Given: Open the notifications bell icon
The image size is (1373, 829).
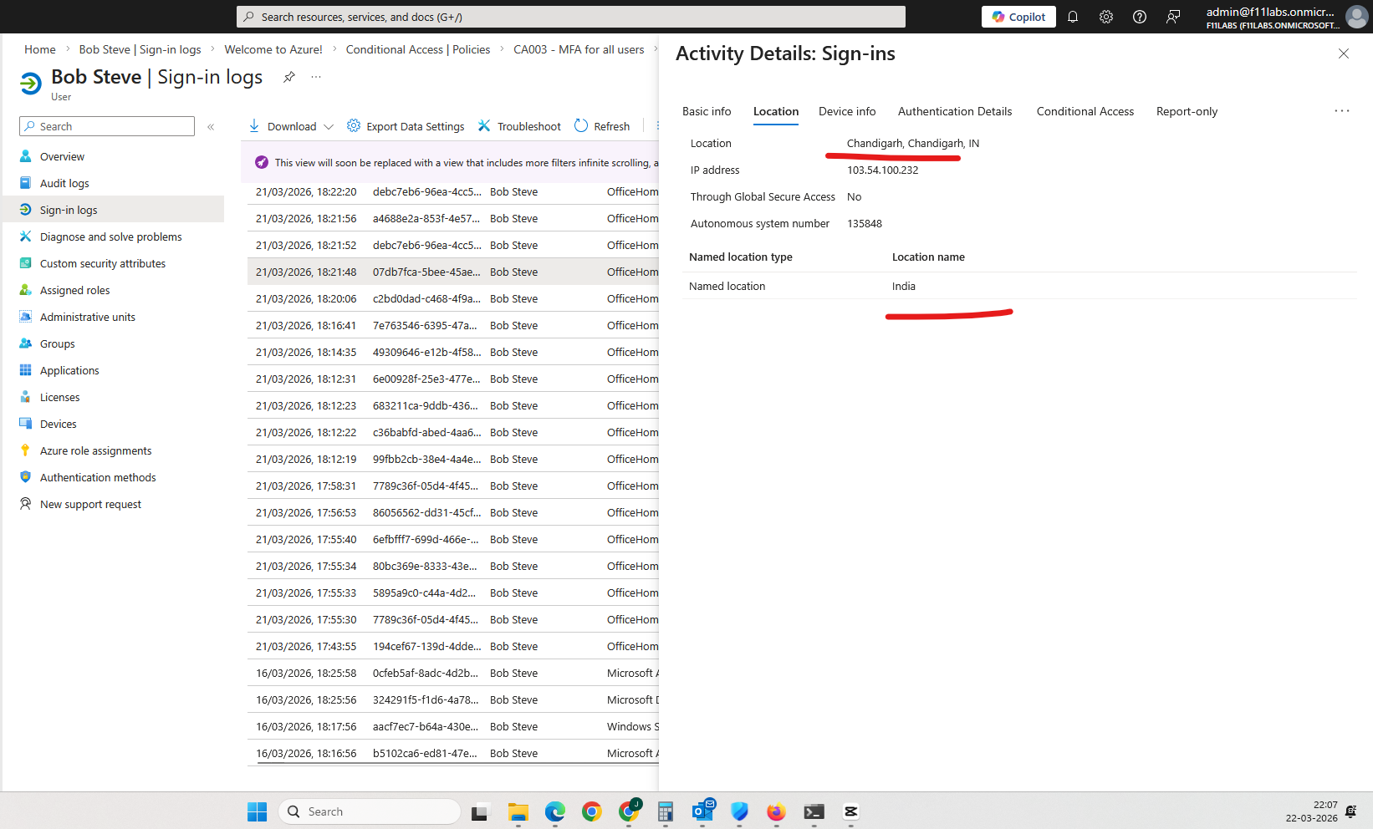Looking at the screenshot, I should tap(1073, 17).
